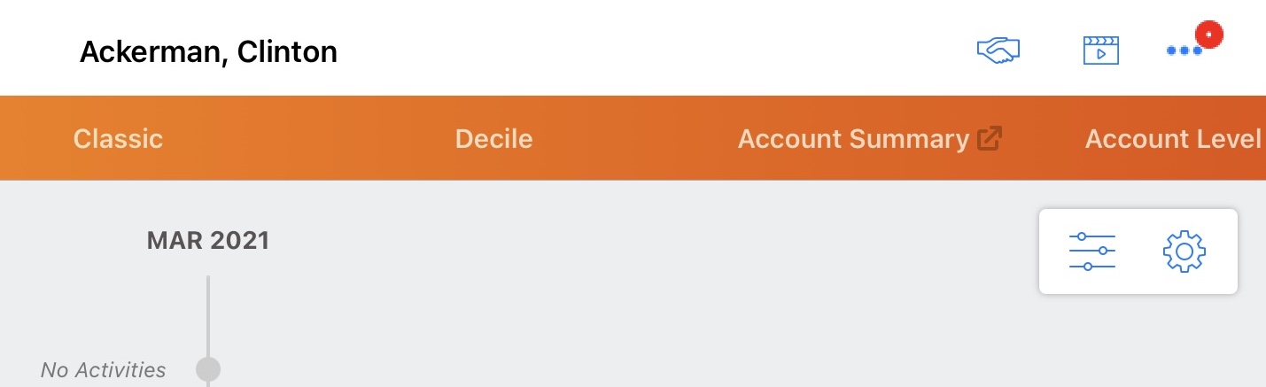Click the white panel between filter and gear icons
This screenshot has width=1266, height=387.
(1138, 252)
